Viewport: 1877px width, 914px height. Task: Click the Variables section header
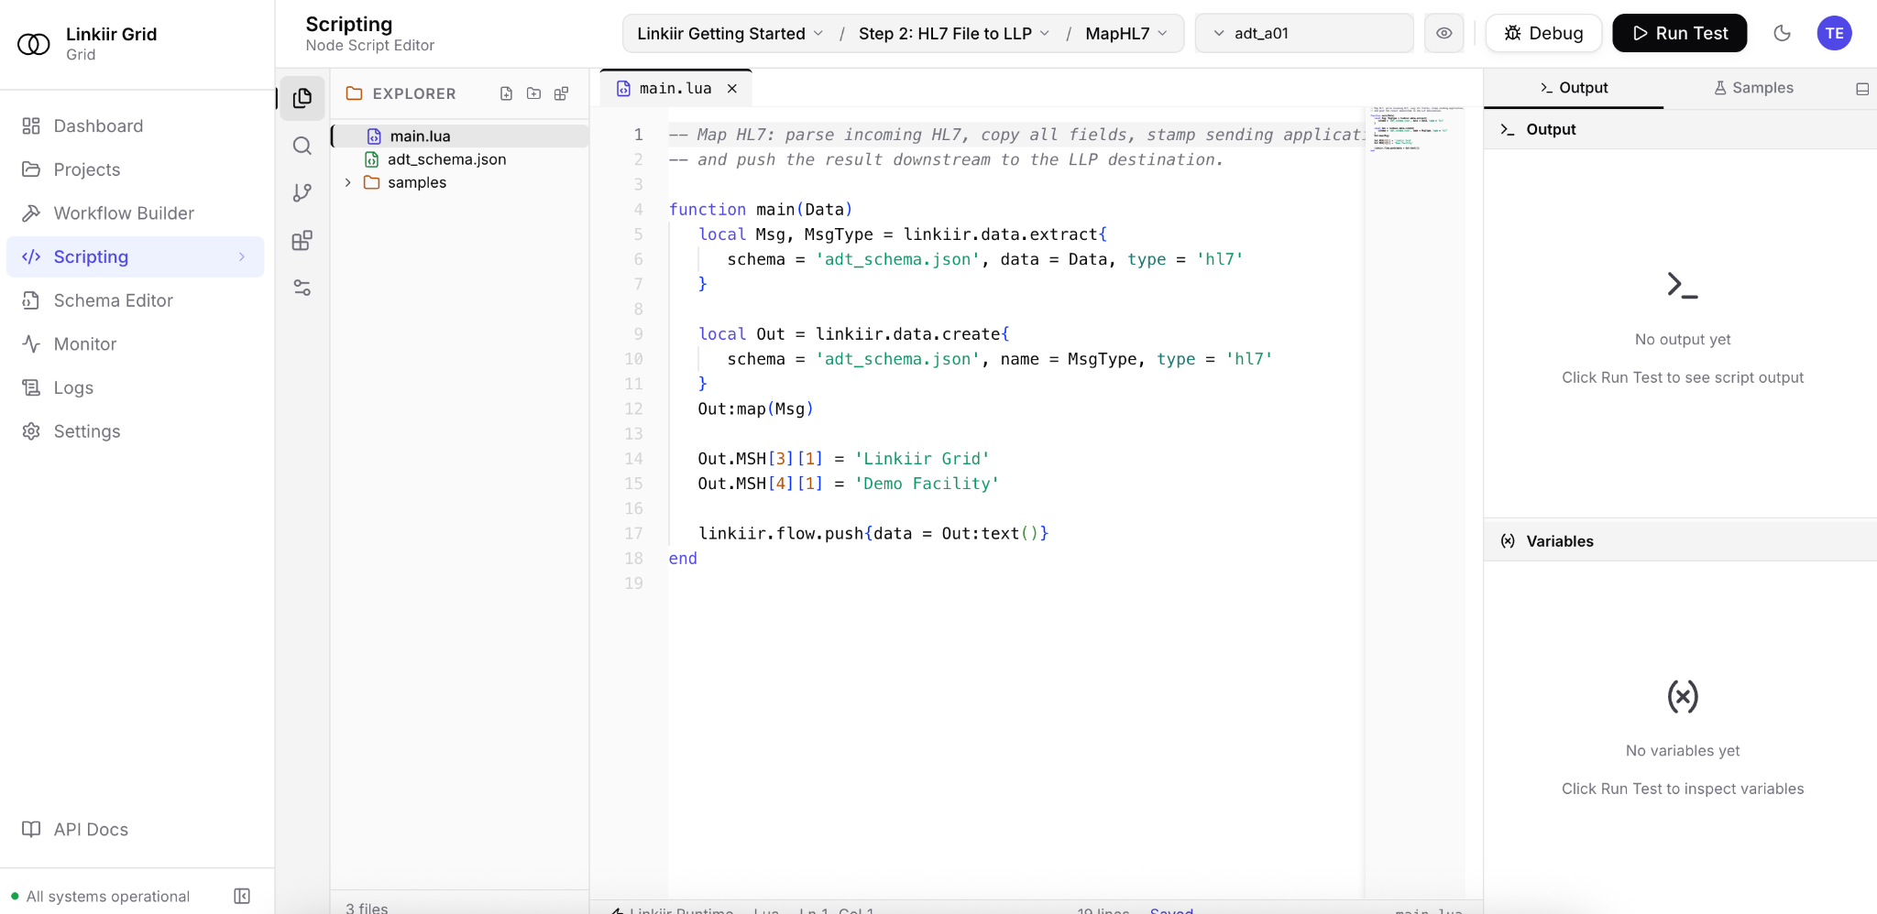click(1681, 541)
